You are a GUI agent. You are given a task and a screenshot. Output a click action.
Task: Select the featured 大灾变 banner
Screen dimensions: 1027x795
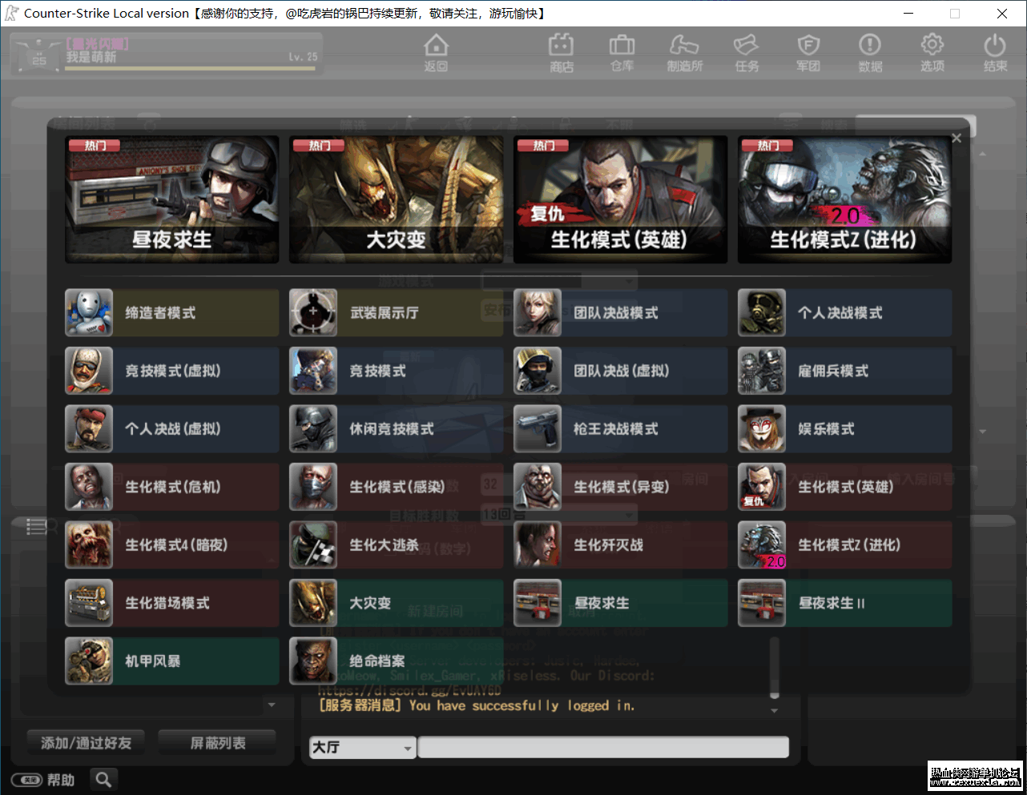(397, 199)
